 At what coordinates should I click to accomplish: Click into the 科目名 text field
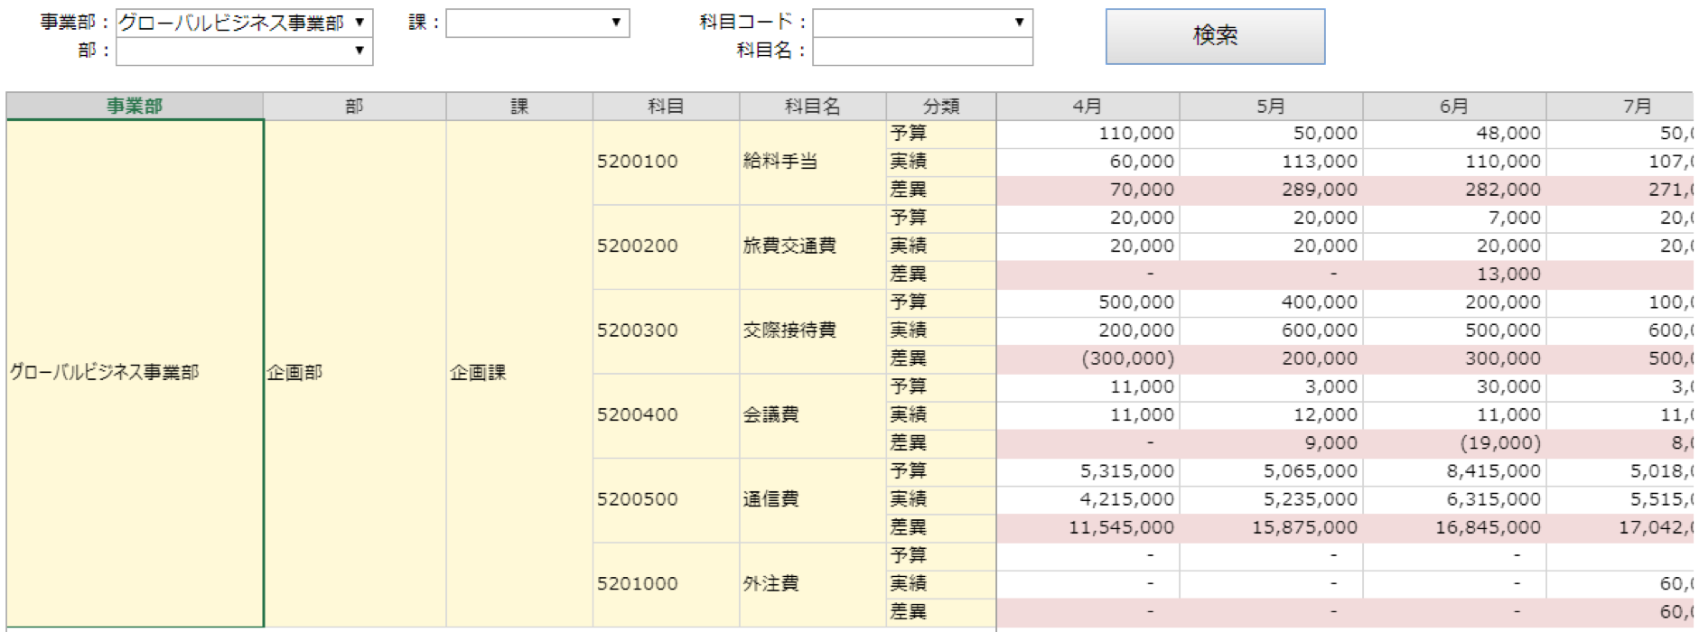(922, 51)
